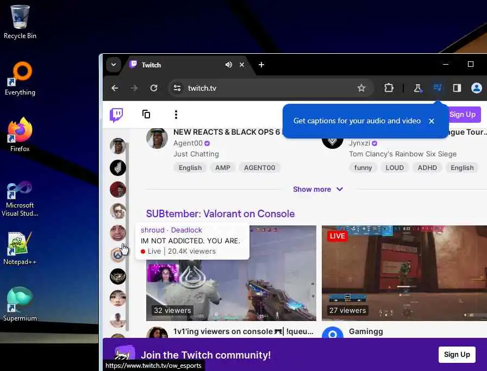
Task: Select the LOUD tag
Action: tap(395, 168)
